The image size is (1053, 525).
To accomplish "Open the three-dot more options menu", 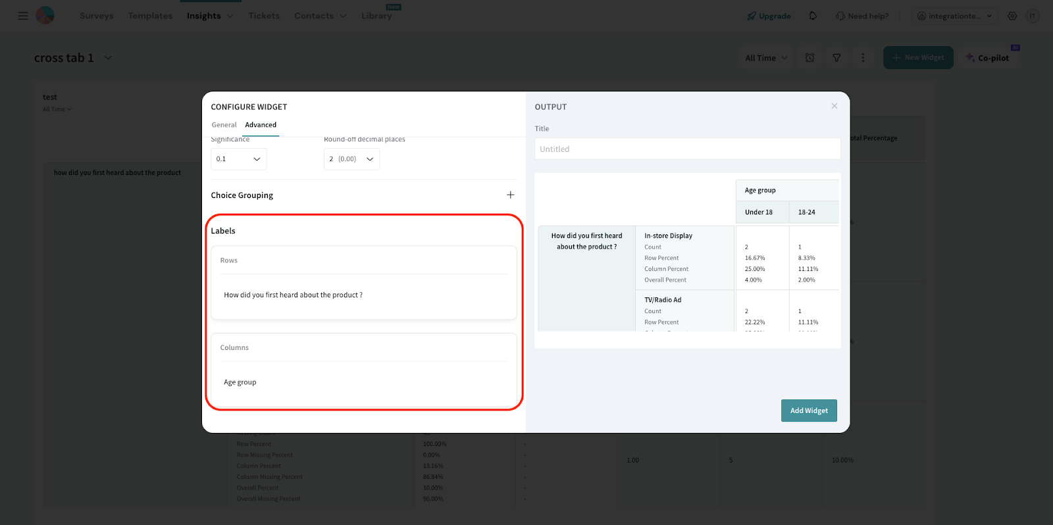I will pos(863,58).
